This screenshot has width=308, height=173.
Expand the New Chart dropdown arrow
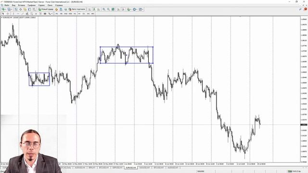tap(6, 9)
